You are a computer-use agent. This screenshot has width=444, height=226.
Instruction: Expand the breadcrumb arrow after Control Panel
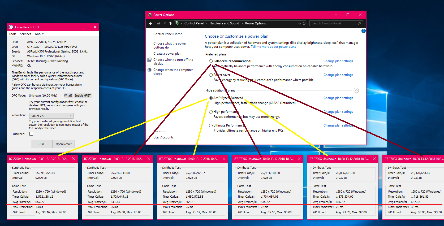coord(206,23)
